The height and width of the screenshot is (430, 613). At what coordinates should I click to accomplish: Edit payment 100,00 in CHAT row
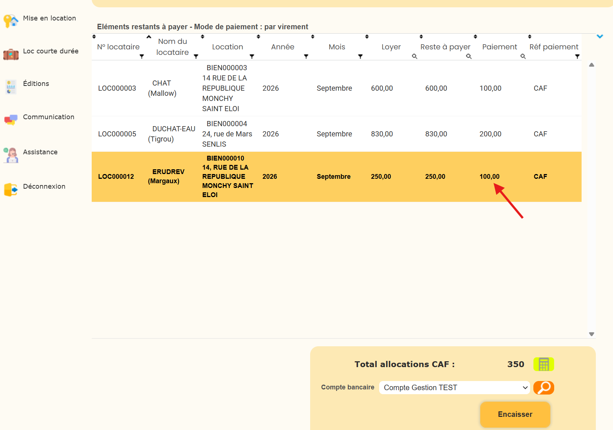(x=490, y=88)
